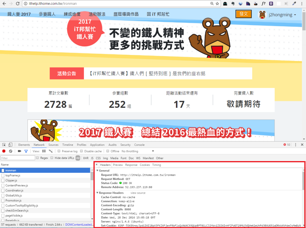The image size is (306, 228).
Task: Switch to large request rows view
Action: (44, 151)
